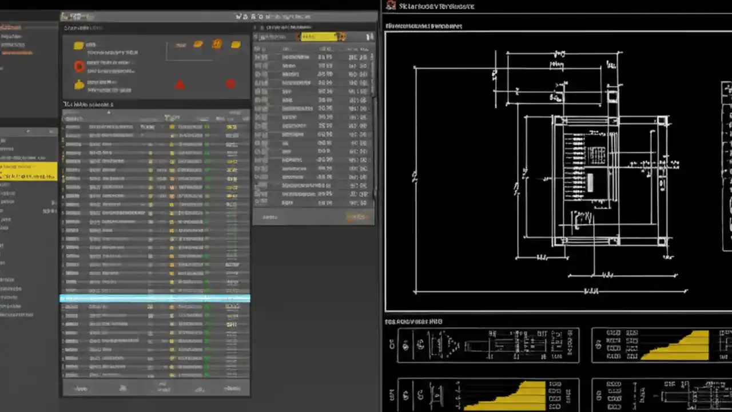Select the yellow lightbulb status icon
Screen dimensions: 732x412
click(79, 84)
